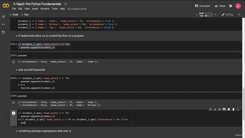Screen dimensions: 245x138
Task: Open the Editing mode dropdown
Action: point(227,15)
